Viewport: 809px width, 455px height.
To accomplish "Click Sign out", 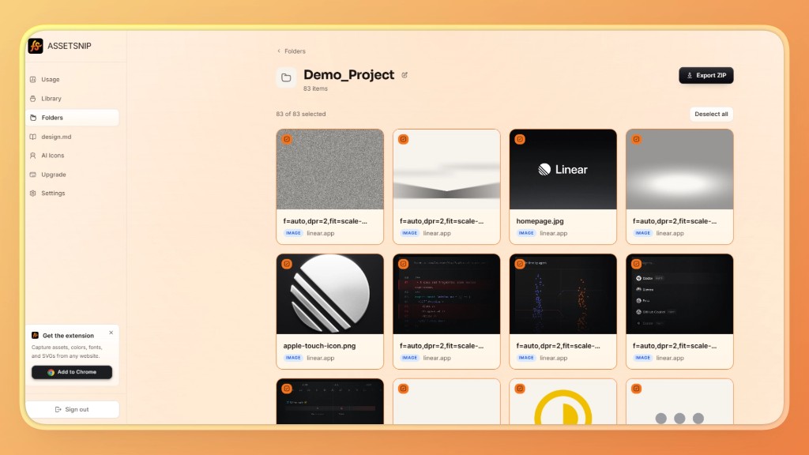I will [x=72, y=410].
